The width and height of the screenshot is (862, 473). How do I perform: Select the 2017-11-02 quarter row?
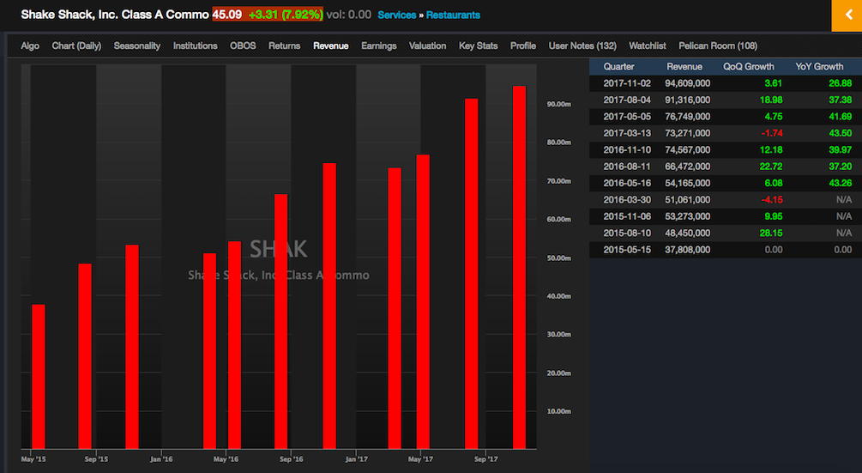pos(726,83)
